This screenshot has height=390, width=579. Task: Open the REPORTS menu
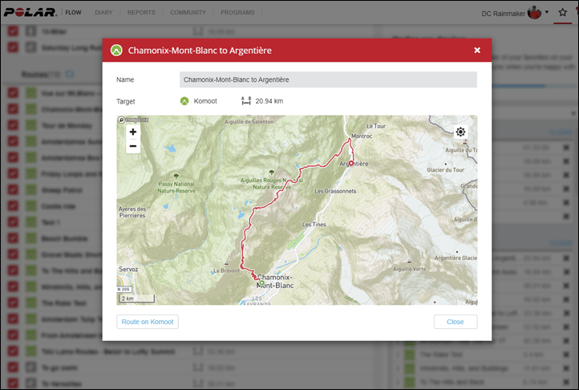[141, 12]
